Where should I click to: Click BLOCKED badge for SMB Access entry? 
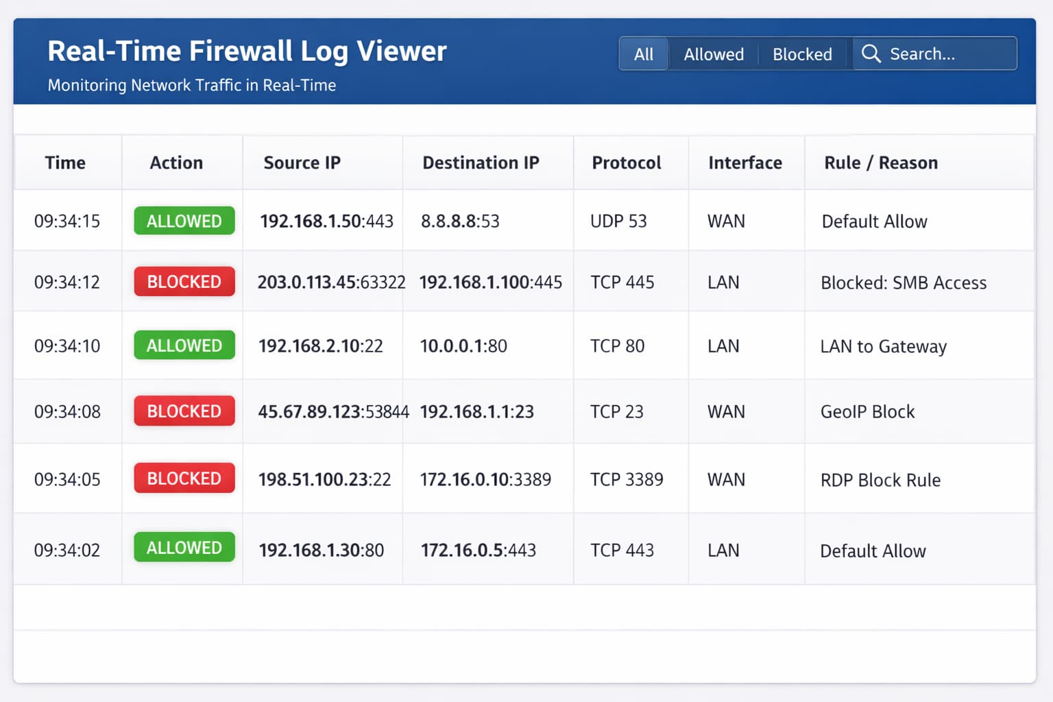184,282
